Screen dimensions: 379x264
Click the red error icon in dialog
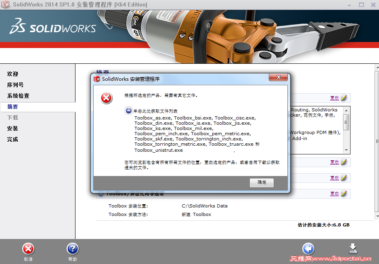(x=106, y=98)
